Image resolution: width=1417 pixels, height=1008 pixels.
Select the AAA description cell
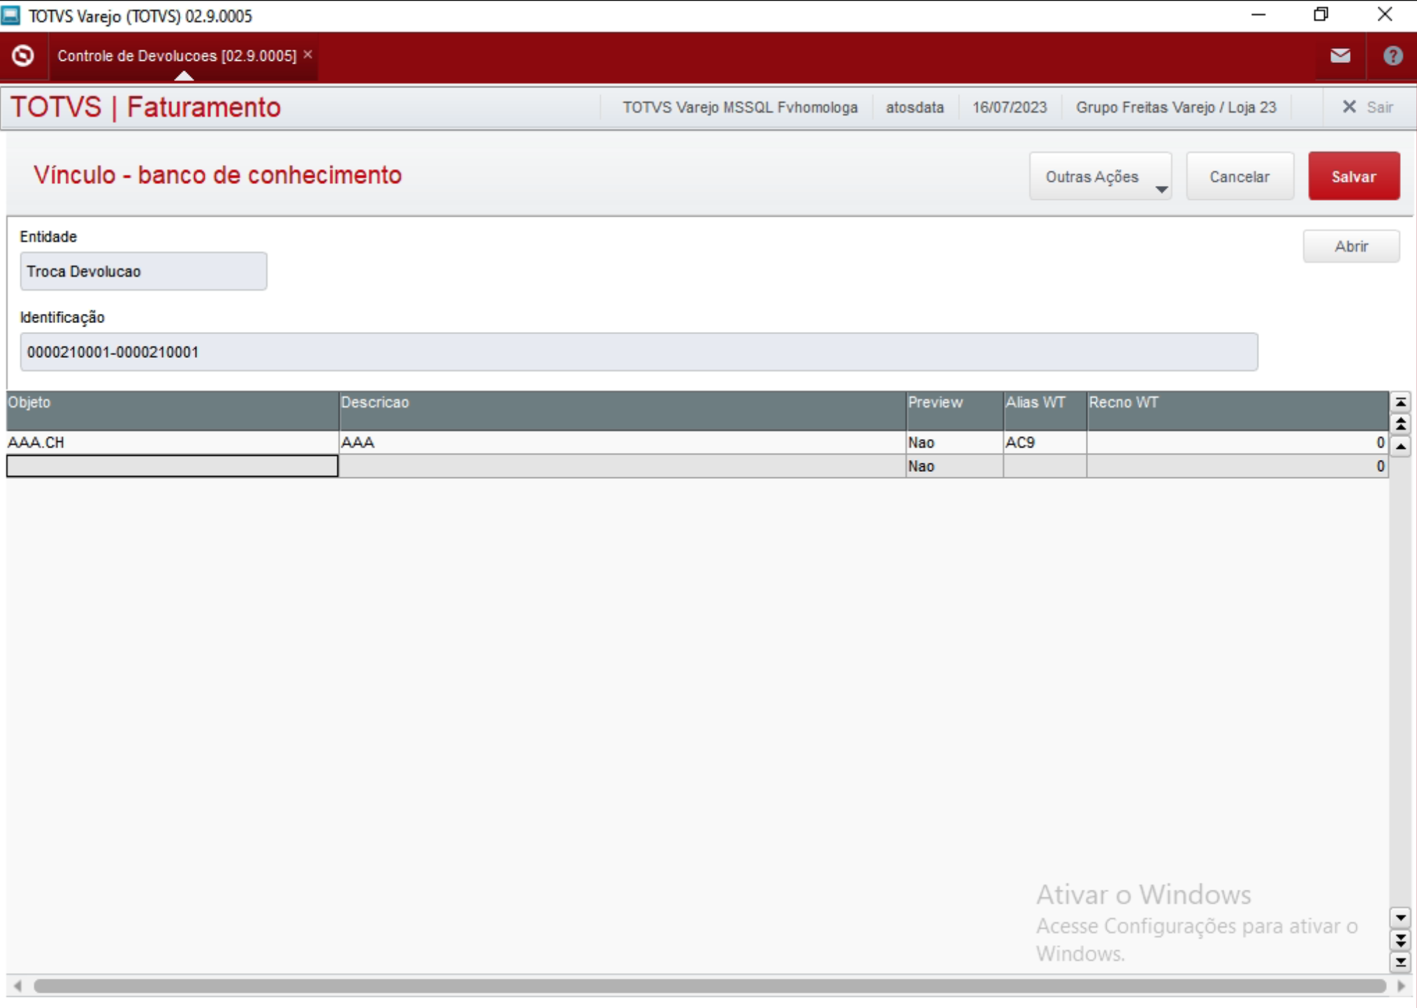tap(622, 442)
